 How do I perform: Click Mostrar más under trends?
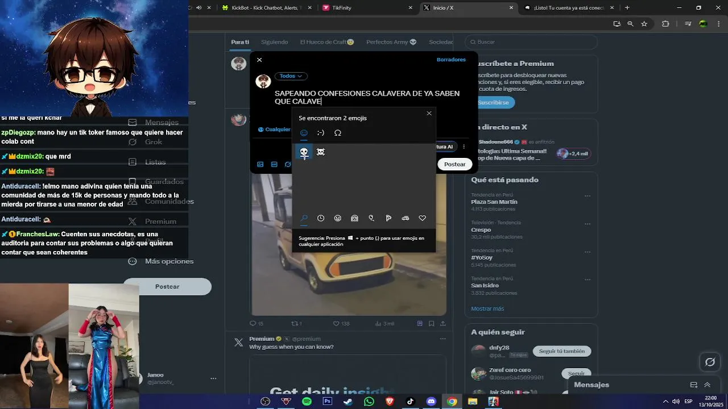[x=487, y=308]
